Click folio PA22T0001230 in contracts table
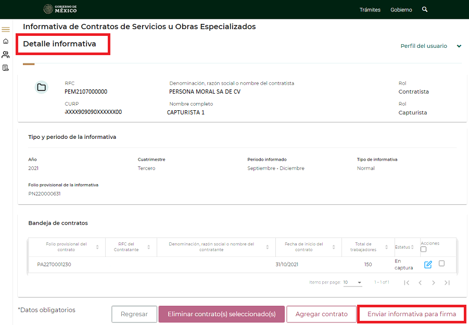 pos(54,264)
